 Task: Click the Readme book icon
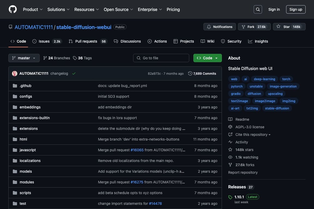230,119
